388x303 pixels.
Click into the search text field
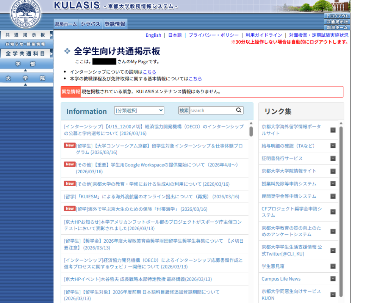[212, 110]
